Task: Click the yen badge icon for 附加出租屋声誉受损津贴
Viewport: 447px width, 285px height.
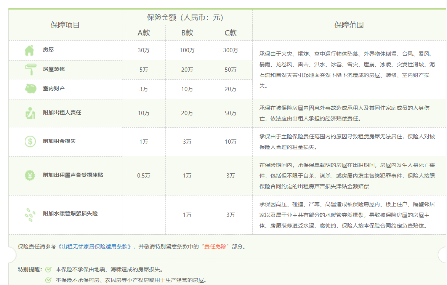Action: [30, 175]
